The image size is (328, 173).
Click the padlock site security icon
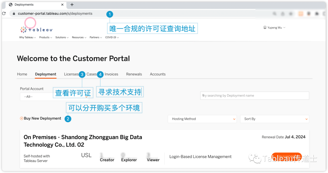(14, 14)
